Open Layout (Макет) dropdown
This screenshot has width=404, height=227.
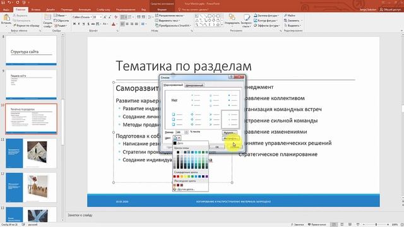coord(61,15)
